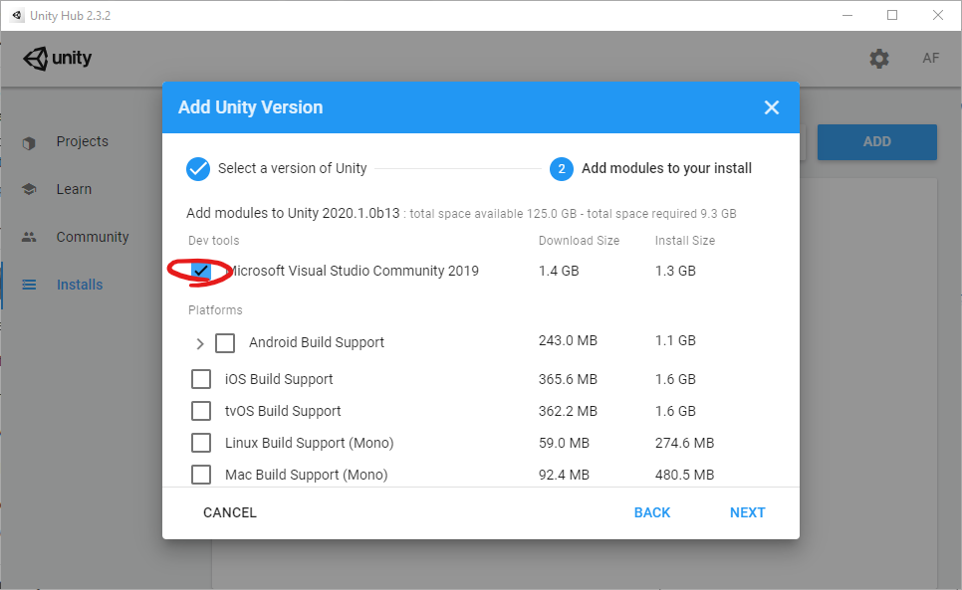Viewport: 962px width, 590px height.
Task: Select Linux Build Support (Mono) checkbox
Action: (201, 443)
